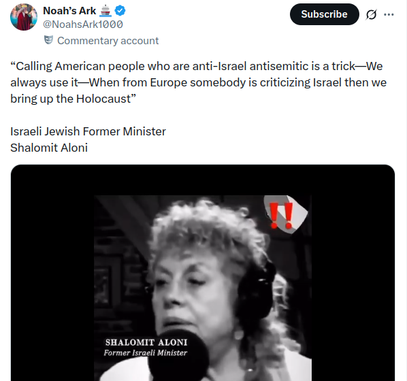Click the quoted tweet text paragraph
The height and width of the screenshot is (381, 407).
point(199,82)
